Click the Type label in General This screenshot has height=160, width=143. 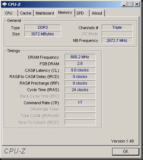[x=15, y=28]
